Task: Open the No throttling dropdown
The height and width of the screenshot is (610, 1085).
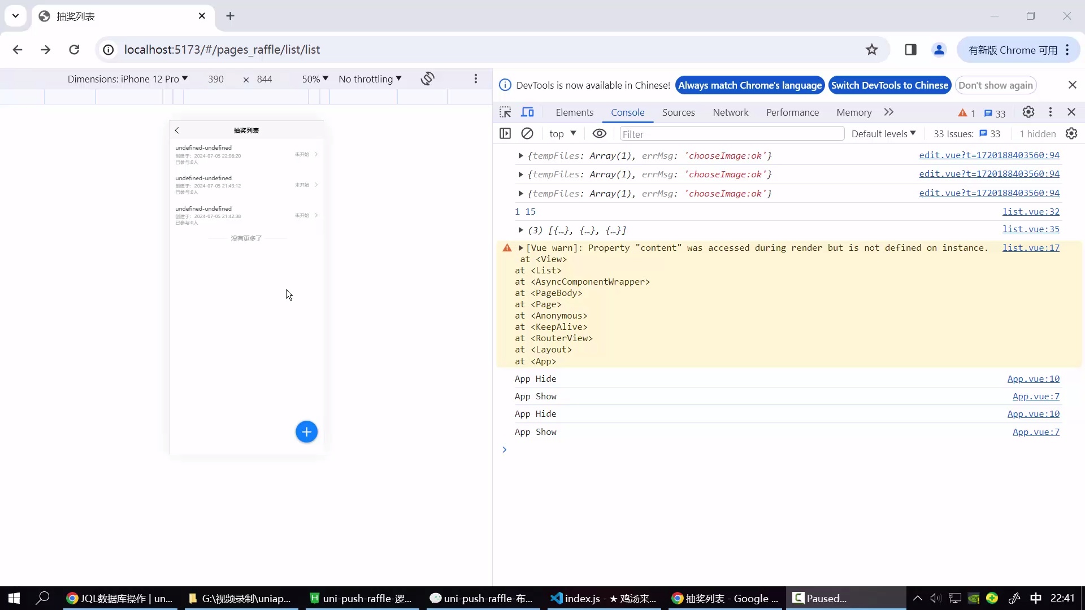Action: pyautogui.click(x=370, y=79)
